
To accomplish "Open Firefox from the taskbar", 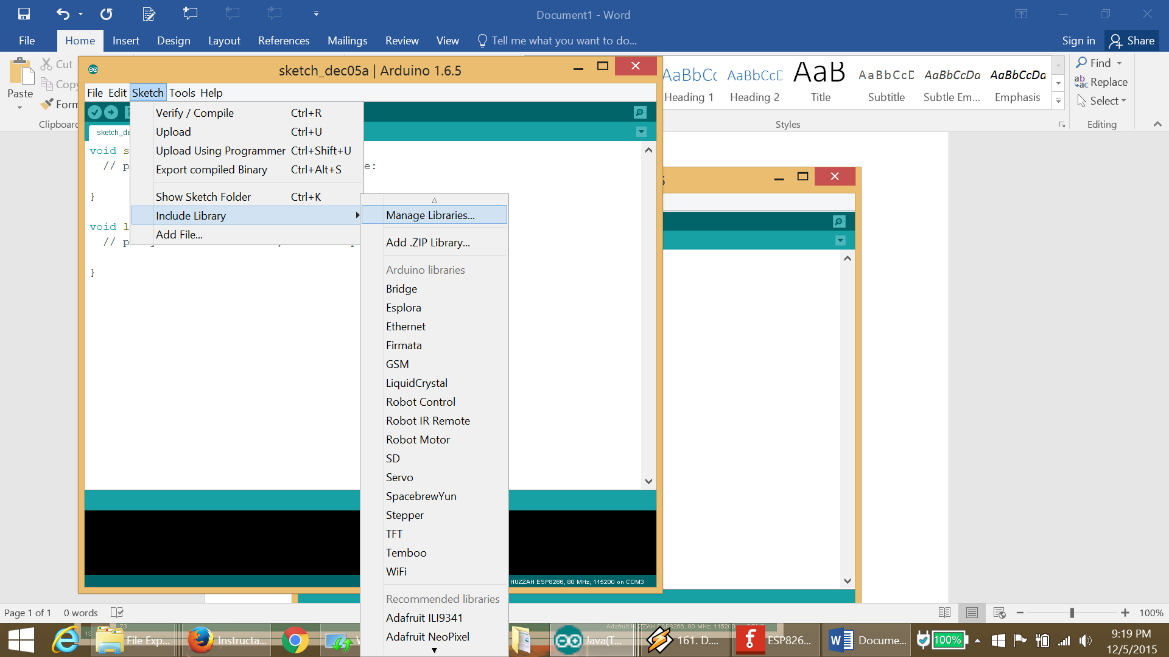I will (x=226, y=640).
